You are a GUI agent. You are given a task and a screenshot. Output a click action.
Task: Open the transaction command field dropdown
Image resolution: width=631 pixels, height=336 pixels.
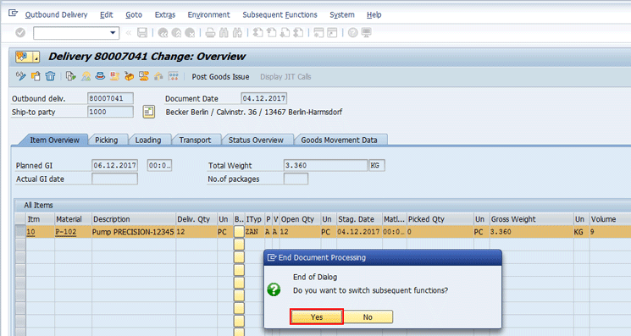113,33
